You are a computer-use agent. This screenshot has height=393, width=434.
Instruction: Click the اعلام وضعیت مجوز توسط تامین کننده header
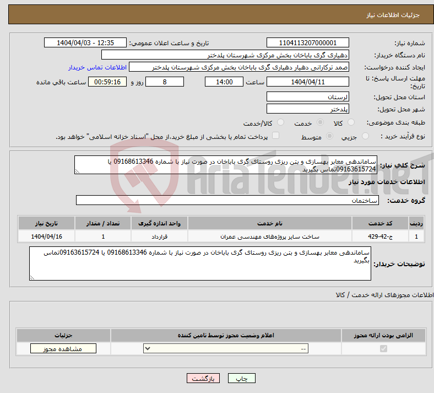click(x=226, y=335)
